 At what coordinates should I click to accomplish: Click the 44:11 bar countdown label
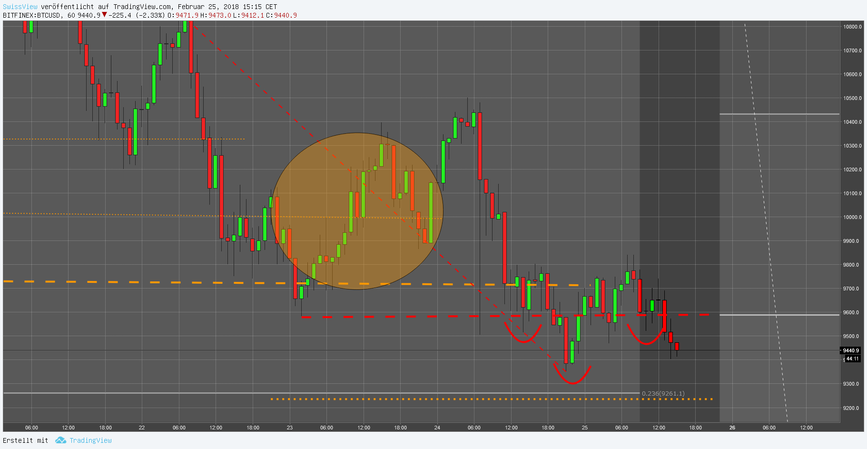[852, 359]
